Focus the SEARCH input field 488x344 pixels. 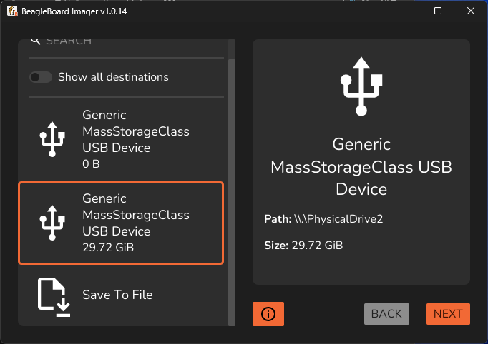coord(127,41)
